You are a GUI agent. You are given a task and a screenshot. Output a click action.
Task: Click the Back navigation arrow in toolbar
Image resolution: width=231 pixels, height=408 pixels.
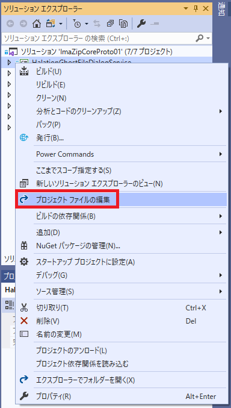click(x=10, y=24)
